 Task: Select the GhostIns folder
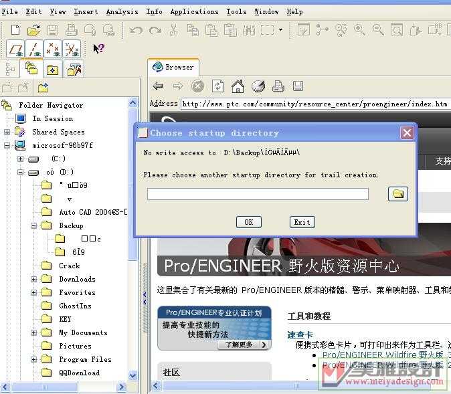[x=75, y=306]
